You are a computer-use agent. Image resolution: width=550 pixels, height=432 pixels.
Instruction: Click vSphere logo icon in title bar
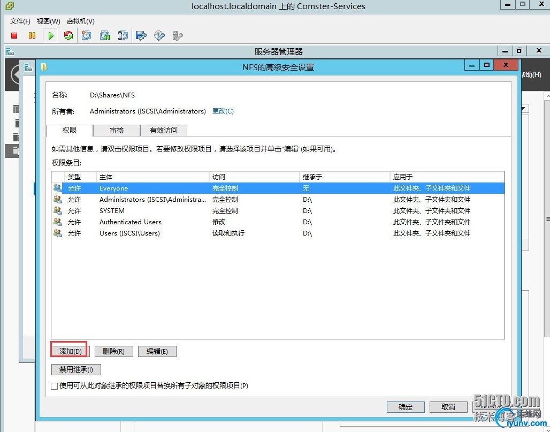tap(10, 5)
